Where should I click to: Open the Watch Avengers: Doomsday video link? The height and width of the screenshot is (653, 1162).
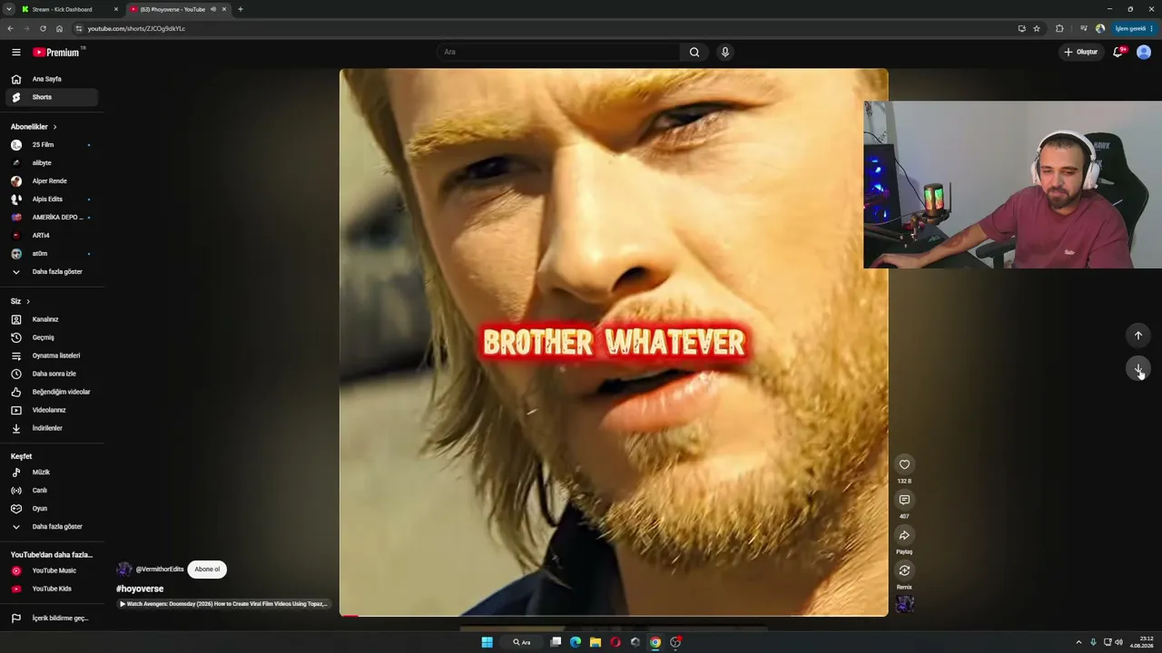223,604
